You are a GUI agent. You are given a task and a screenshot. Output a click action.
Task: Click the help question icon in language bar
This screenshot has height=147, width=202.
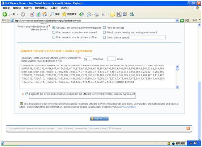tap(195, 143)
